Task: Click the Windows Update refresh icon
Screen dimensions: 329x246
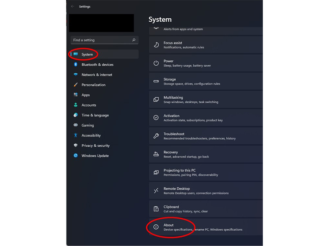Action: pos(76,155)
